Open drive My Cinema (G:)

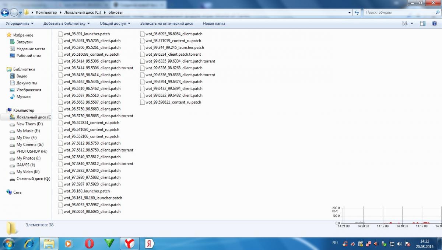click(30, 145)
